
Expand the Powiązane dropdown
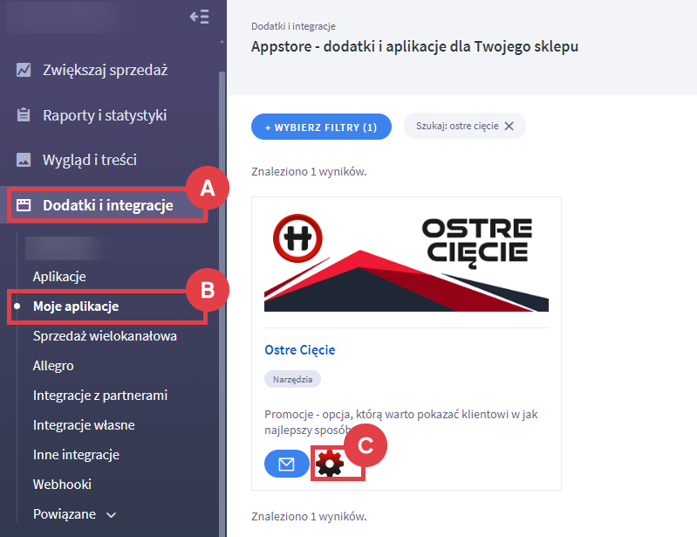tap(74, 514)
